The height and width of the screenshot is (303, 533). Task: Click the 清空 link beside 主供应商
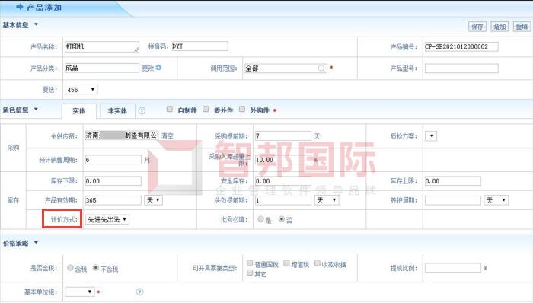click(167, 136)
